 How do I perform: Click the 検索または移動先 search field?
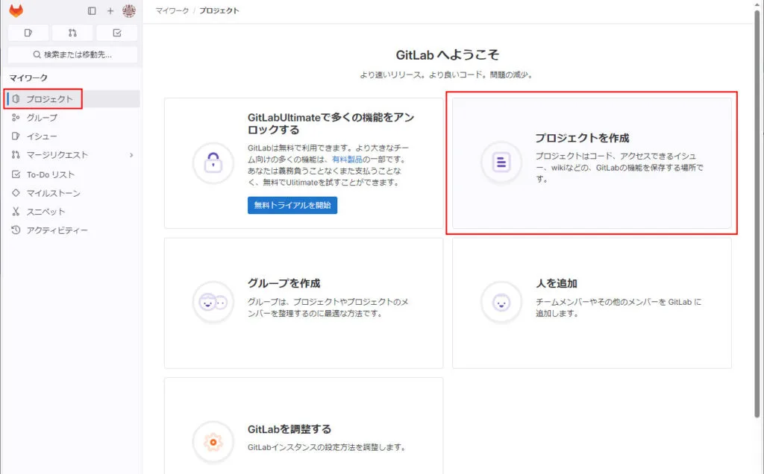(72, 54)
